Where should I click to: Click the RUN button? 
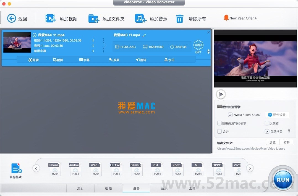pos(283,180)
